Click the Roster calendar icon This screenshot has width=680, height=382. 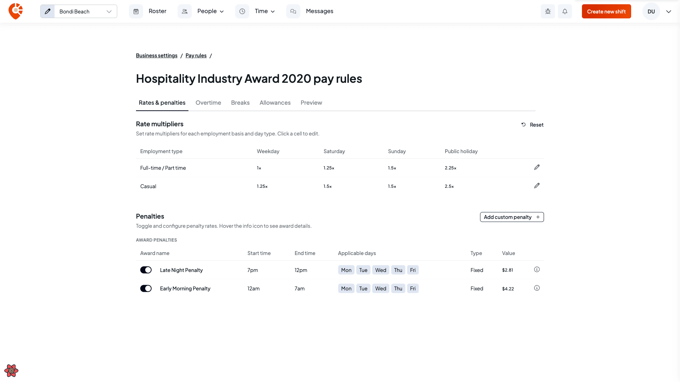pos(136,11)
